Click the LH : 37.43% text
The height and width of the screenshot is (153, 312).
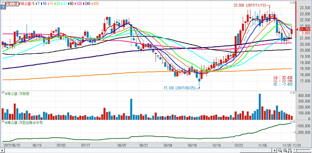click(283, 77)
